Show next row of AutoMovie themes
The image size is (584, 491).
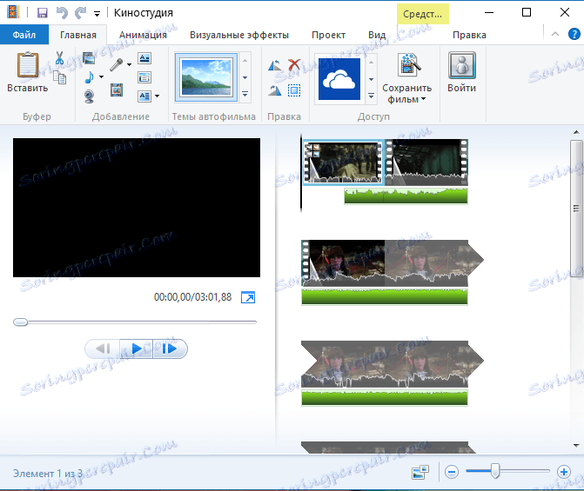pyautogui.click(x=245, y=77)
